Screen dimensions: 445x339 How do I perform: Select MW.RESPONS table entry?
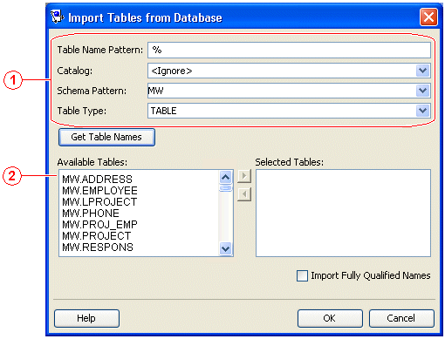pyautogui.click(x=98, y=247)
